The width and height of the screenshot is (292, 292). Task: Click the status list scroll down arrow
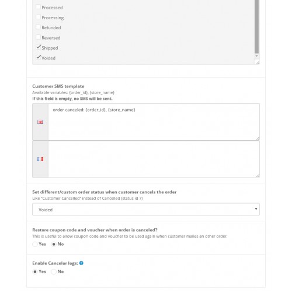(x=256, y=56)
